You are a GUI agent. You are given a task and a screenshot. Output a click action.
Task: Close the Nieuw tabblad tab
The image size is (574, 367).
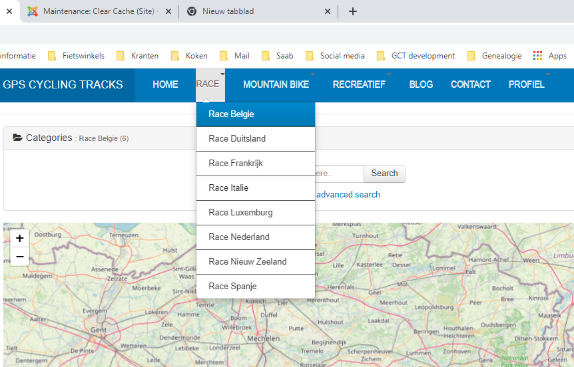328,11
